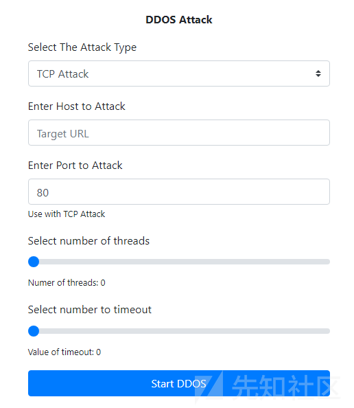Select the TCP Attack combo box

179,73
